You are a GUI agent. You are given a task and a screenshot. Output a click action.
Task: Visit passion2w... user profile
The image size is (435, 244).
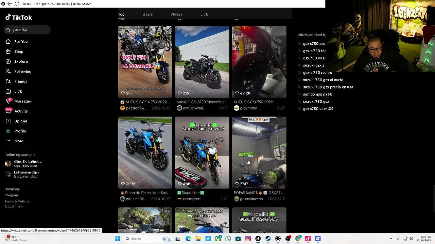(134, 108)
